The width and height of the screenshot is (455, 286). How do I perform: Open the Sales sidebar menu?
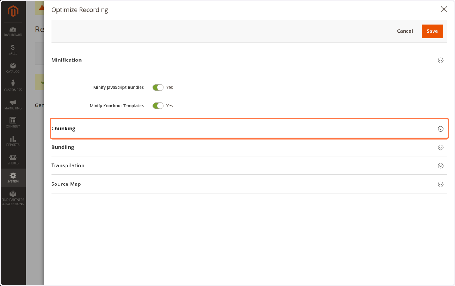click(x=13, y=49)
